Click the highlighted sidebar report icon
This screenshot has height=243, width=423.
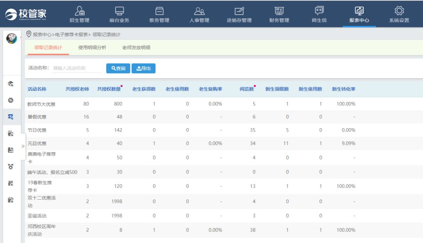click(x=11, y=116)
